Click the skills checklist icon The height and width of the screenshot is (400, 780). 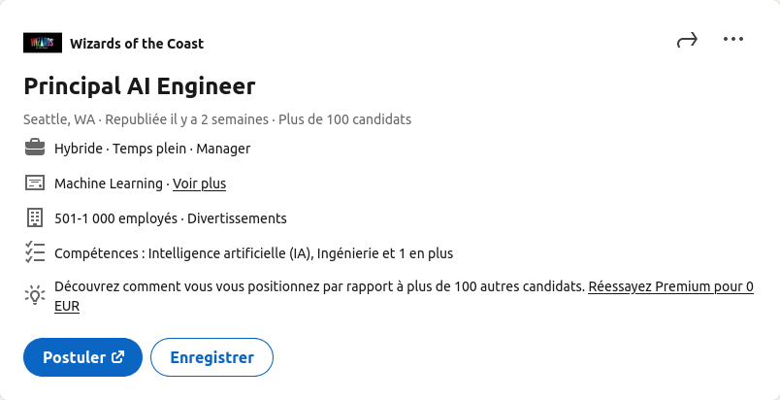(35, 252)
